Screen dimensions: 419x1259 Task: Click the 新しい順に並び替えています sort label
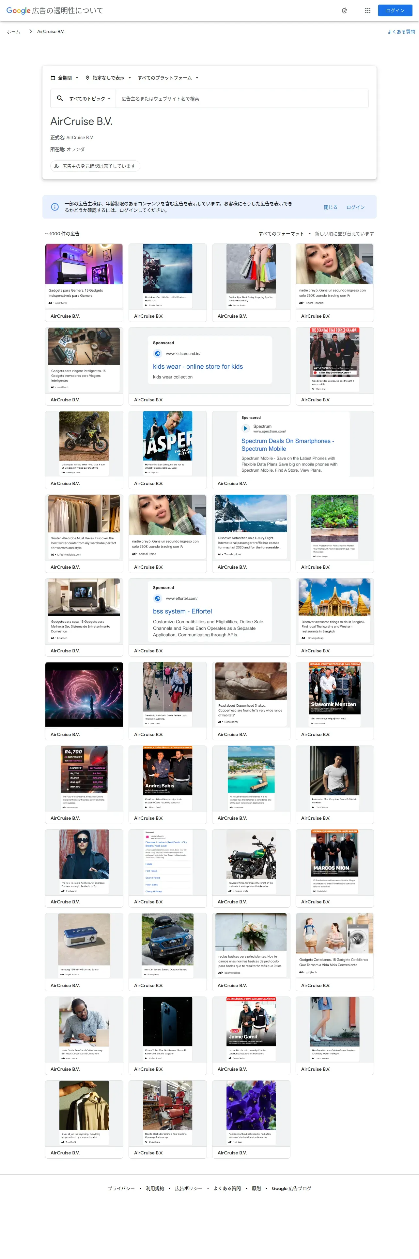(x=344, y=234)
